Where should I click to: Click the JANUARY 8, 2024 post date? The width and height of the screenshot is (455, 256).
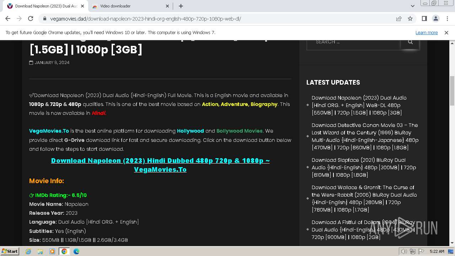pyautogui.click(x=52, y=63)
